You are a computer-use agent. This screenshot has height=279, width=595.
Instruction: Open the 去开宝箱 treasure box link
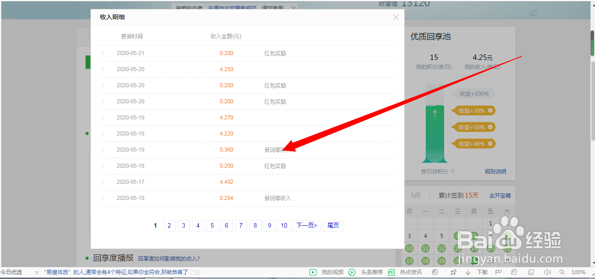point(500,195)
